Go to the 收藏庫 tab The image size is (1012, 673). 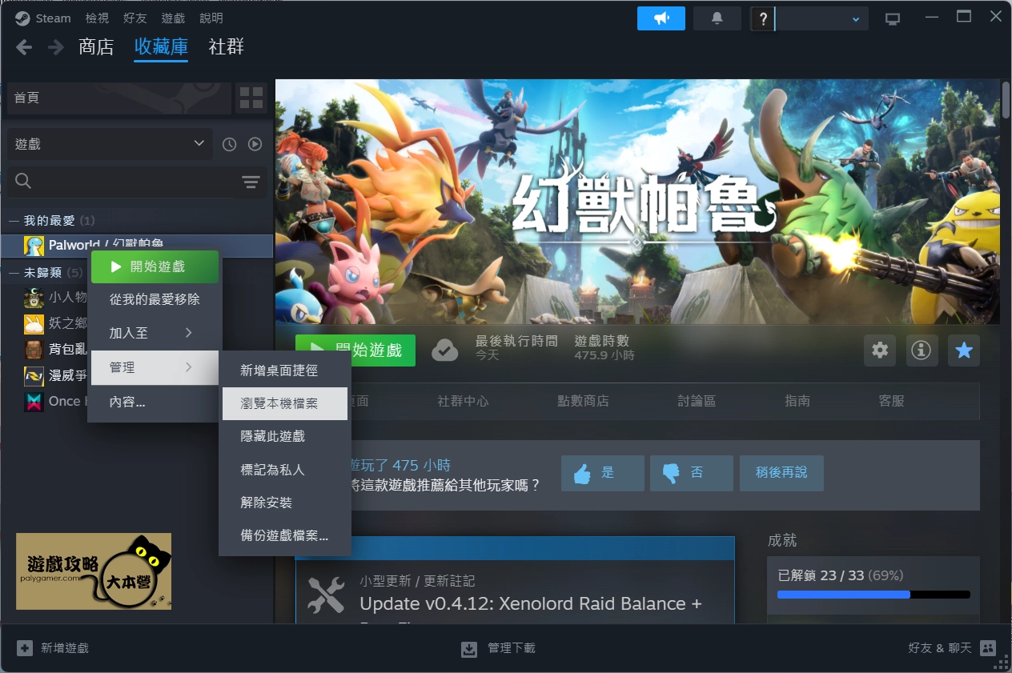(x=161, y=47)
